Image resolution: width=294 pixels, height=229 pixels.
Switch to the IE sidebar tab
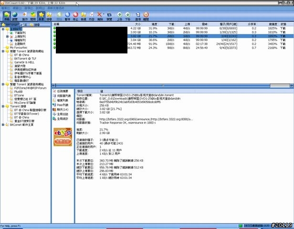coord(24,25)
